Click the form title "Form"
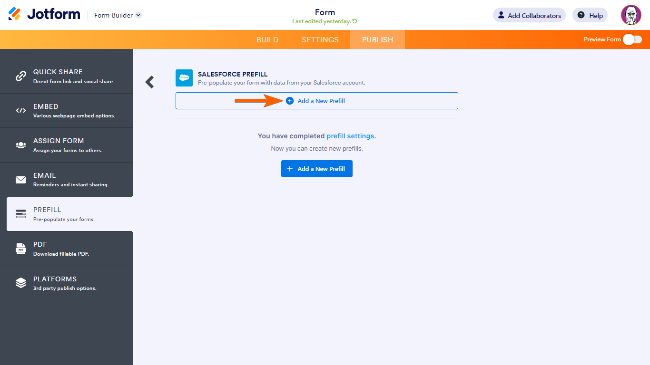This screenshot has width=650, height=365. pos(325,12)
